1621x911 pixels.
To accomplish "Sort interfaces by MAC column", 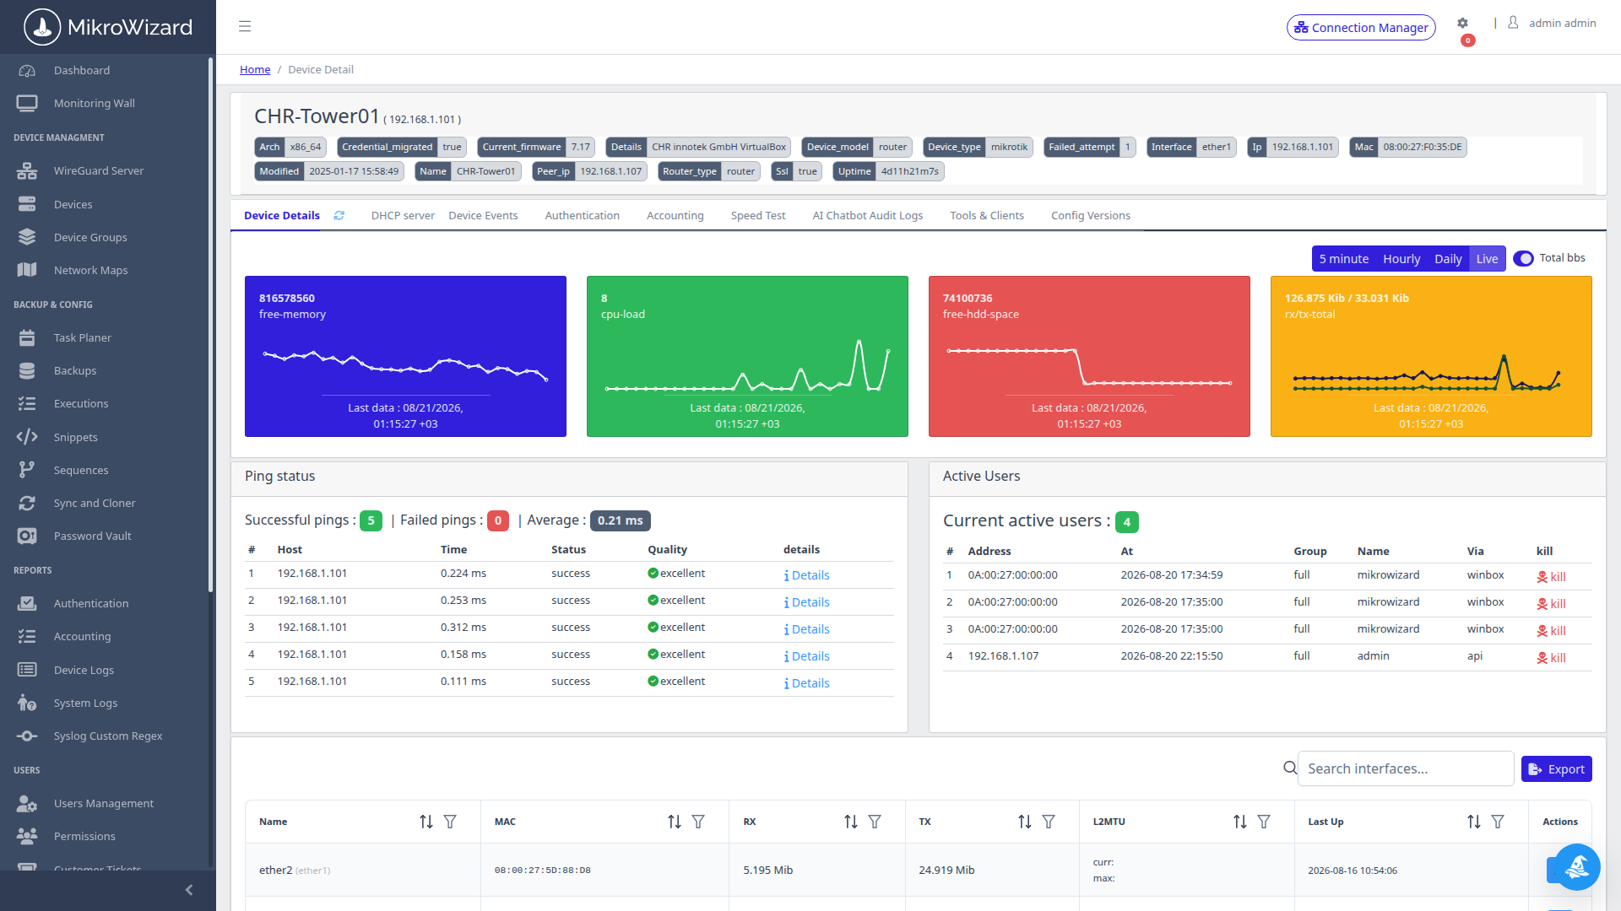I will [x=675, y=822].
